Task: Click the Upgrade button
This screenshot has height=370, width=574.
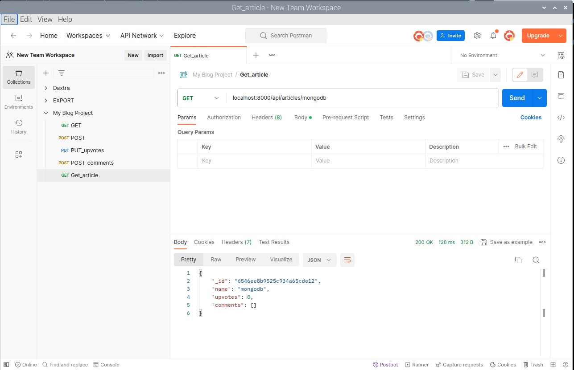Action: tap(538, 36)
